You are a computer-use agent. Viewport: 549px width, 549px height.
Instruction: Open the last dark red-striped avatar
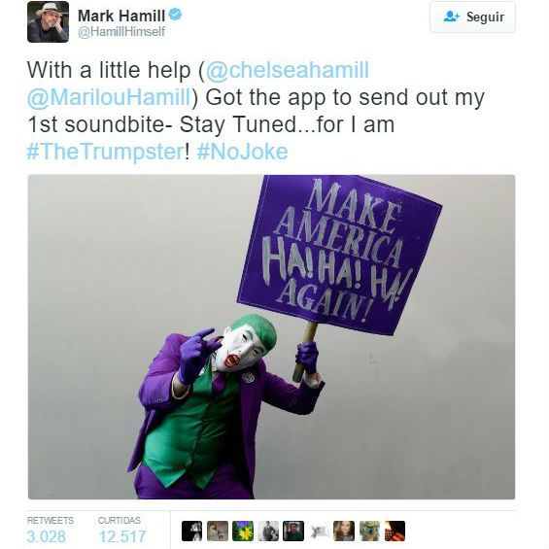[395, 531]
